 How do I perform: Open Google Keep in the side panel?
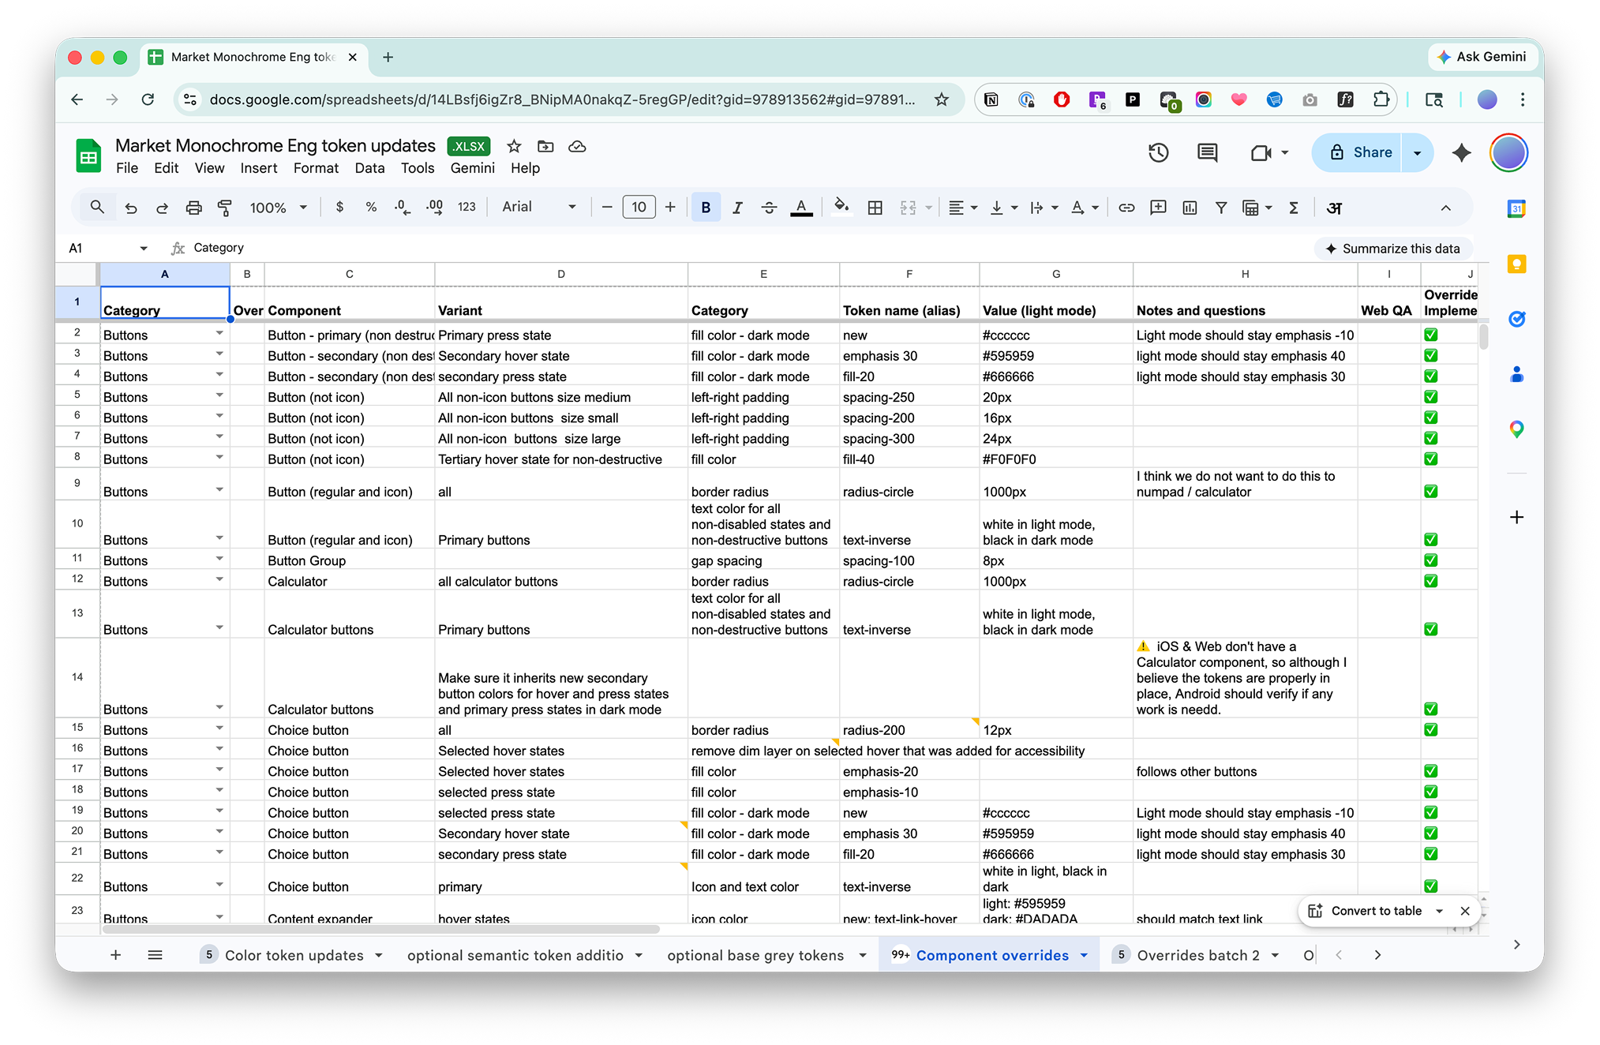[x=1516, y=264]
